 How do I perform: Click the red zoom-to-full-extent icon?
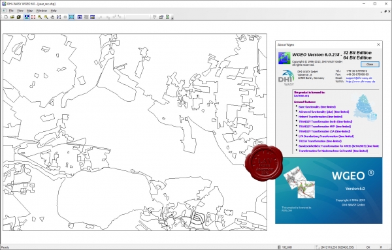pos(33,17)
